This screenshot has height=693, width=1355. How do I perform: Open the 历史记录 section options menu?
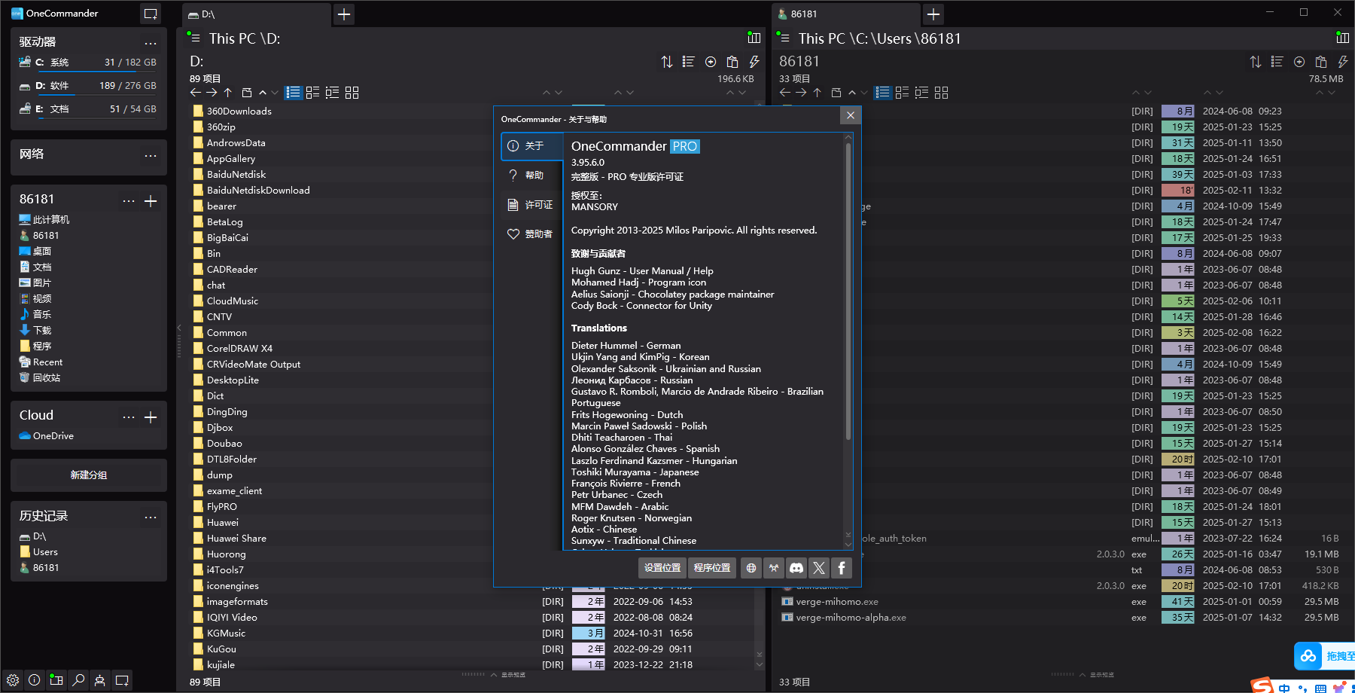[x=151, y=517]
